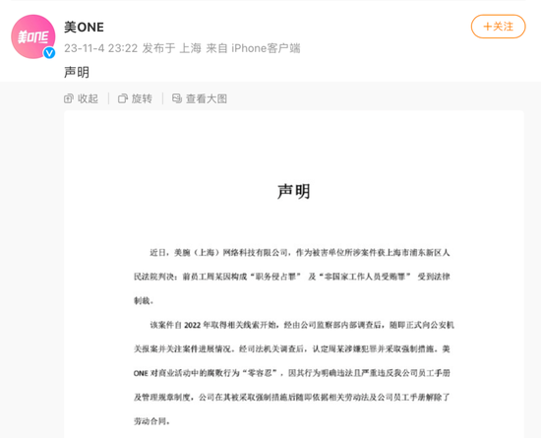Image resolution: width=541 pixels, height=438 pixels.
Task: Click the 旋转 rotate icon
Action: 123,98
